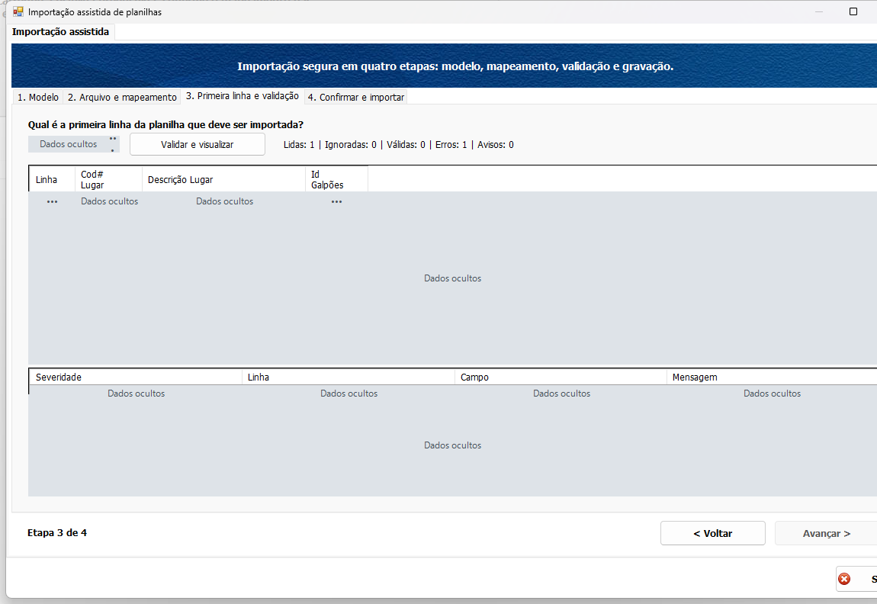Click the Linha header in preview grid
Viewport: 877px width, 604px height.
52,179
